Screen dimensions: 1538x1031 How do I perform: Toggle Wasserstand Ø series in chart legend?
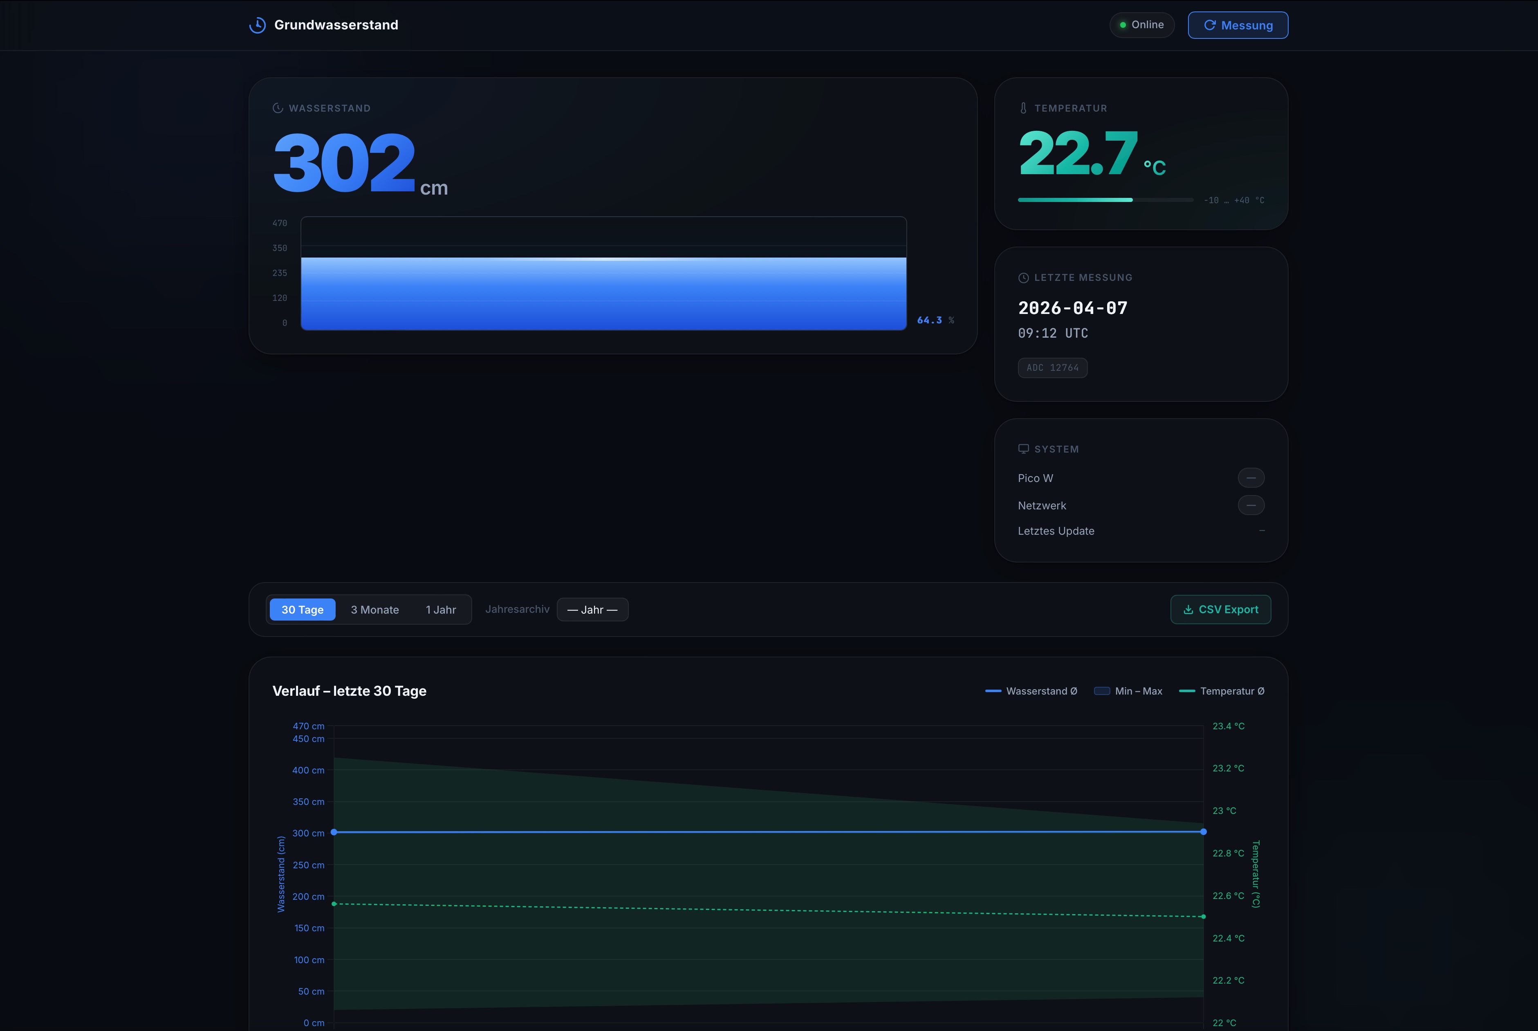pyautogui.click(x=1031, y=691)
